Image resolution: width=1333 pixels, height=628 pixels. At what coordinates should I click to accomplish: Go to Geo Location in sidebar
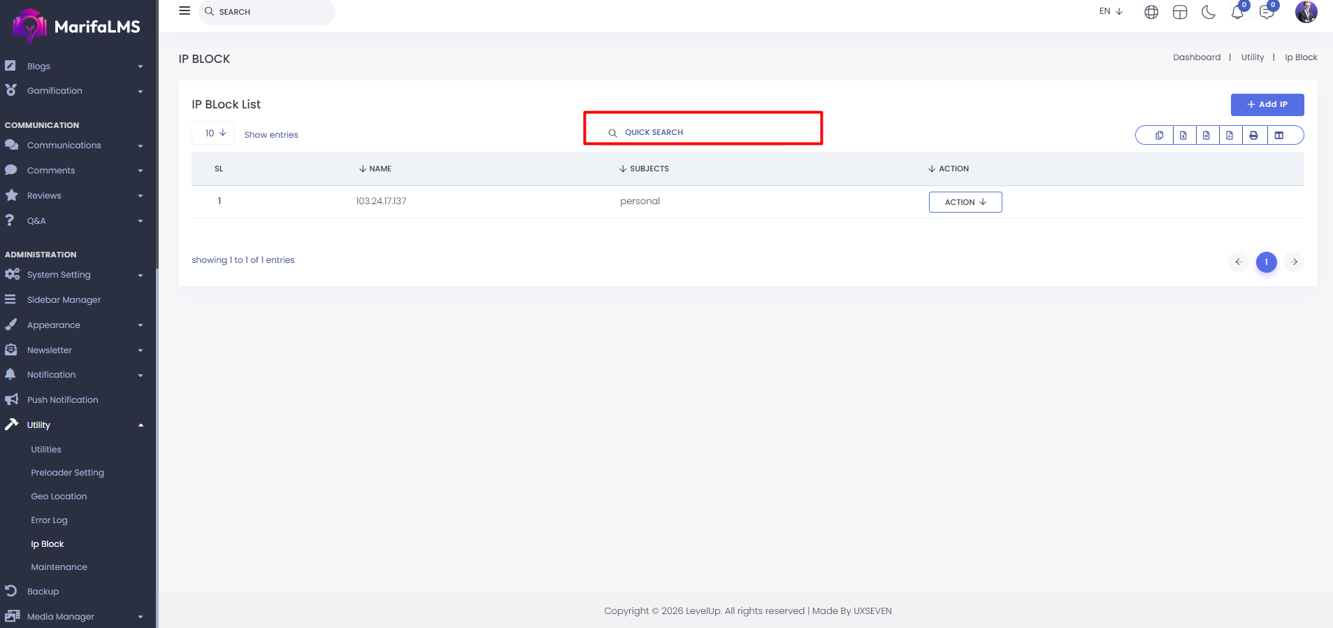[x=59, y=497]
